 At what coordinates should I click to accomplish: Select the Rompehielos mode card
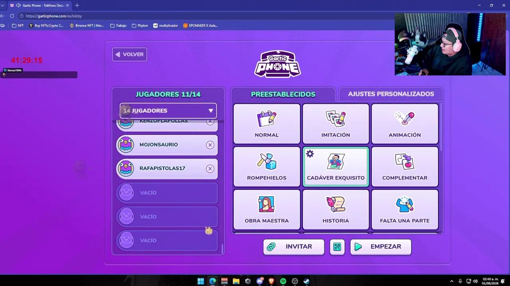267,166
